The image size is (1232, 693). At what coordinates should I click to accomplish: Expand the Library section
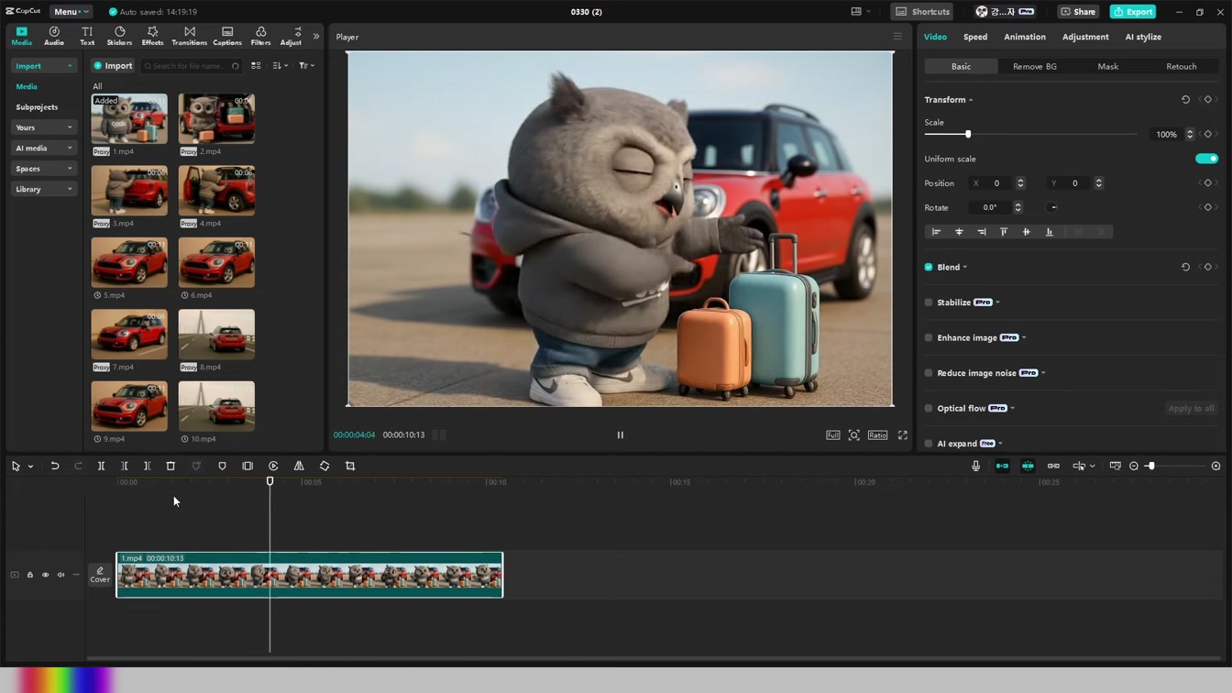coord(43,189)
